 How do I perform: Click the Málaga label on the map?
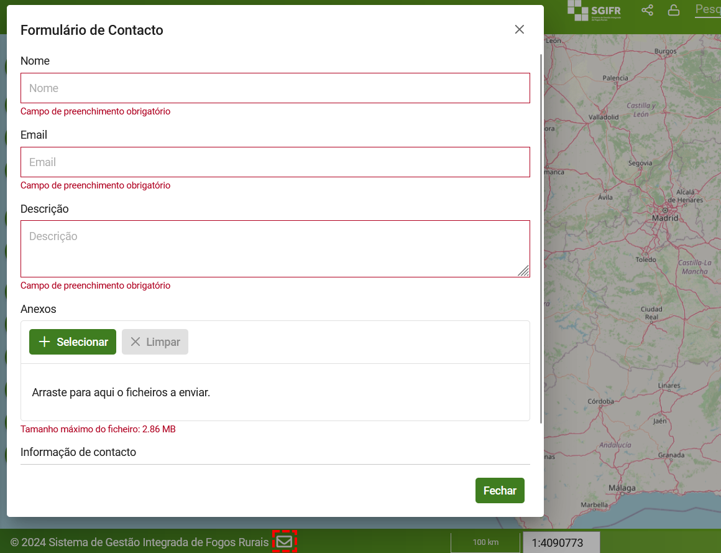point(622,488)
